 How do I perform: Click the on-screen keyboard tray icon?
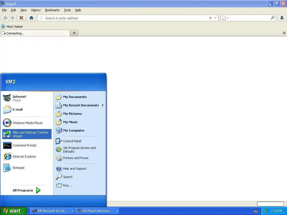point(256,211)
